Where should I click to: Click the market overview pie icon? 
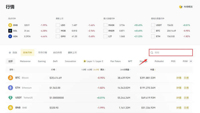pyautogui.click(x=181, y=7)
